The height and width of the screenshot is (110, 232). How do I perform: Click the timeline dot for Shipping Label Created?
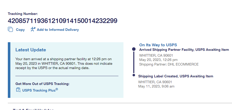point(134,75)
